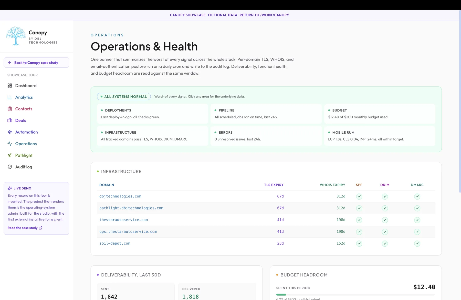Screen dimensions: 461x300
Task: Click the WHOIS EXPIRY column header
Action: point(332,185)
